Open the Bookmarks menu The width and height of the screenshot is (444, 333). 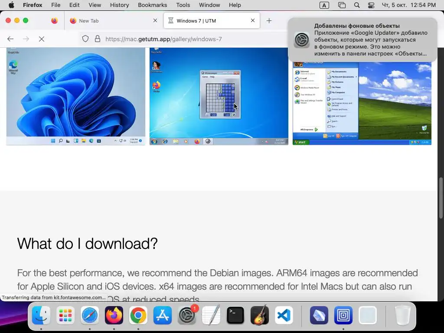coord(152,5)
